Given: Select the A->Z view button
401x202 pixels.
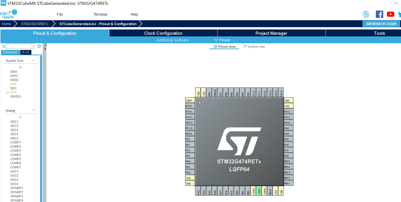Looking at the screenshot, I should [26, 52].
